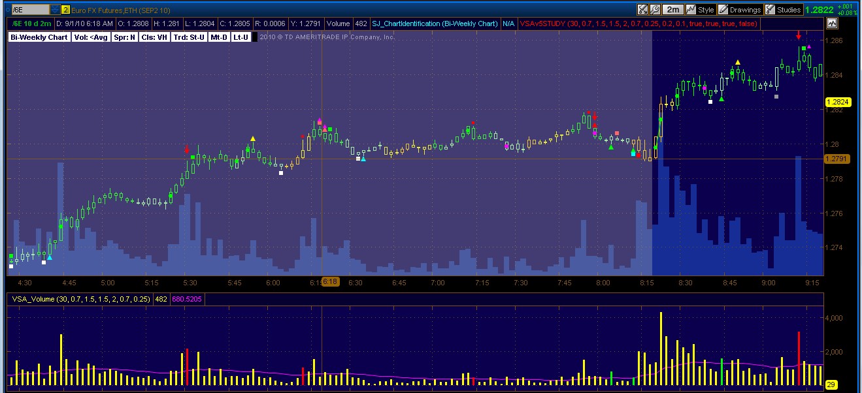The width and height of the screenshot is (862, 393).
Task: Open the Style menu
Action: click(701, 10)
